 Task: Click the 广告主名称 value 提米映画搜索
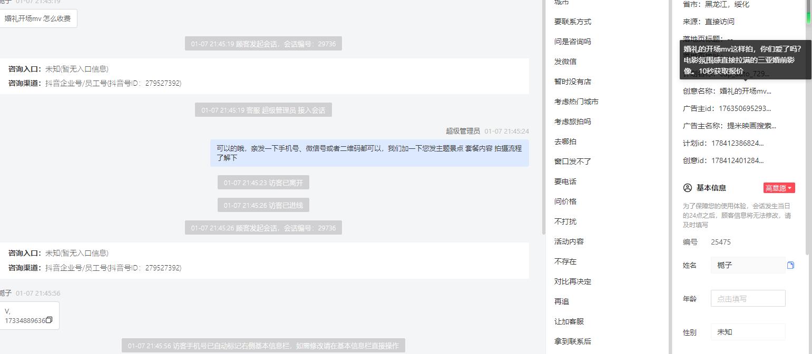(x=751, y=126)
